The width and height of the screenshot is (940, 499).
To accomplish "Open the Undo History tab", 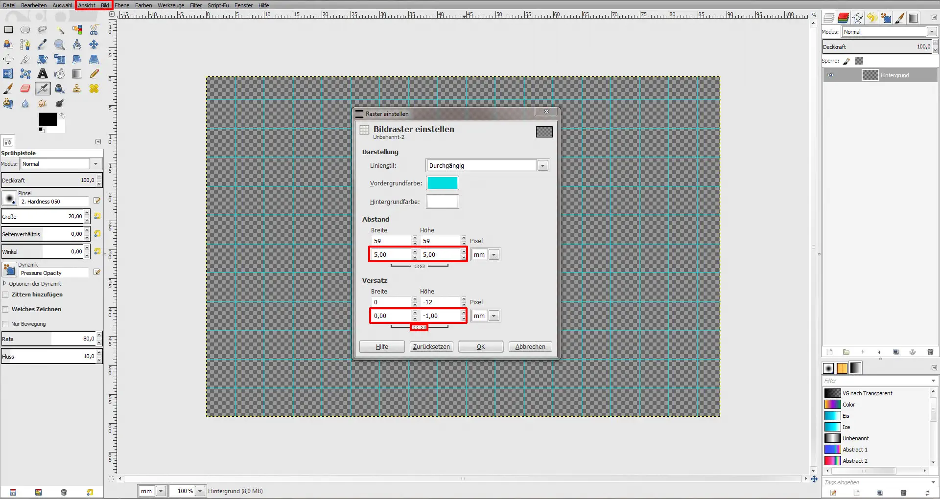I will pyautogui.click(x=872, y=18).
